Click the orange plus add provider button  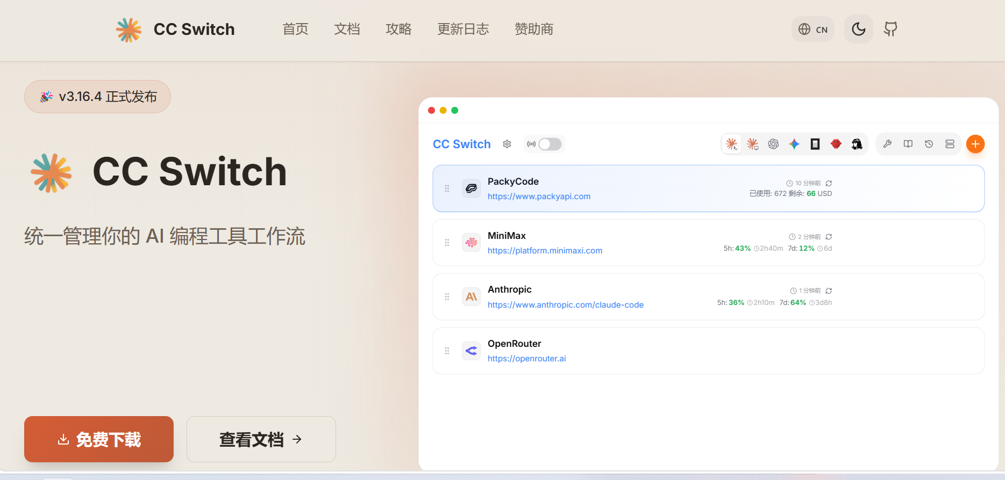975,144
